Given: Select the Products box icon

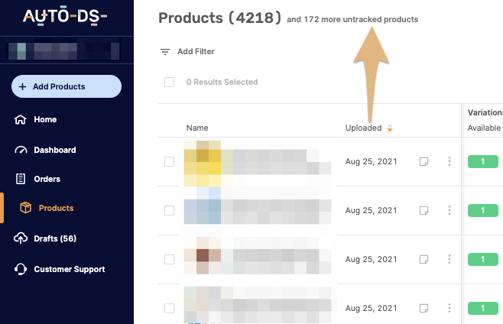Looking at the screenshot, I should tap(26, 208).
